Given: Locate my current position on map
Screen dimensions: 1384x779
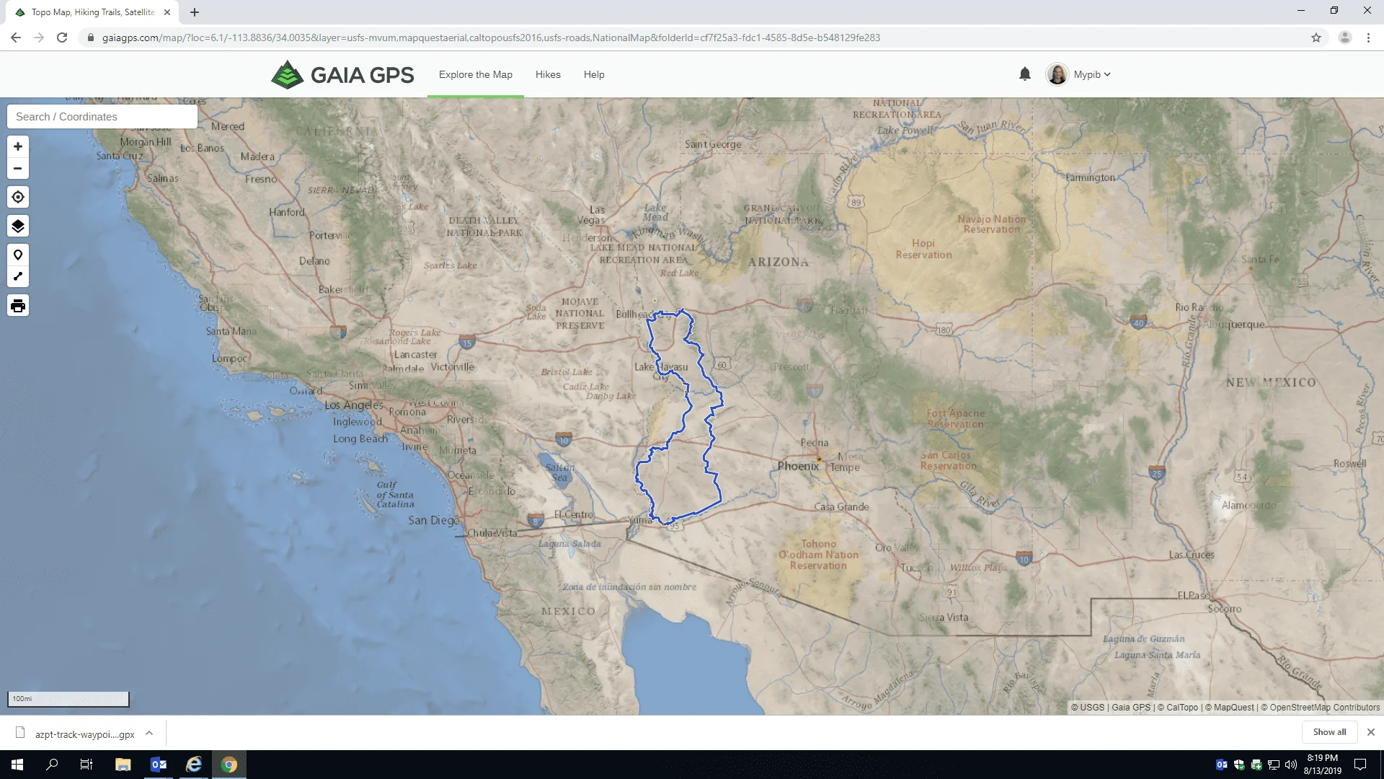Looking at the screenshot, I should pos(18,197).
